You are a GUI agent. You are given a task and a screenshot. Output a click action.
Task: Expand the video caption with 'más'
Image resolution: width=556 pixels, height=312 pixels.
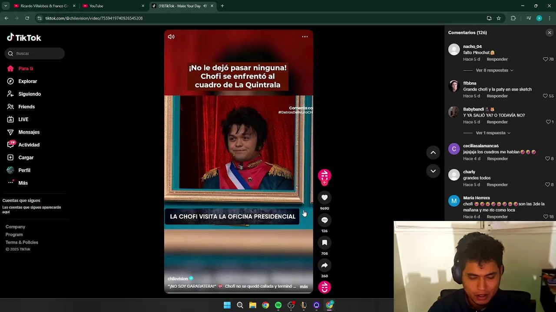pos(304,286)
